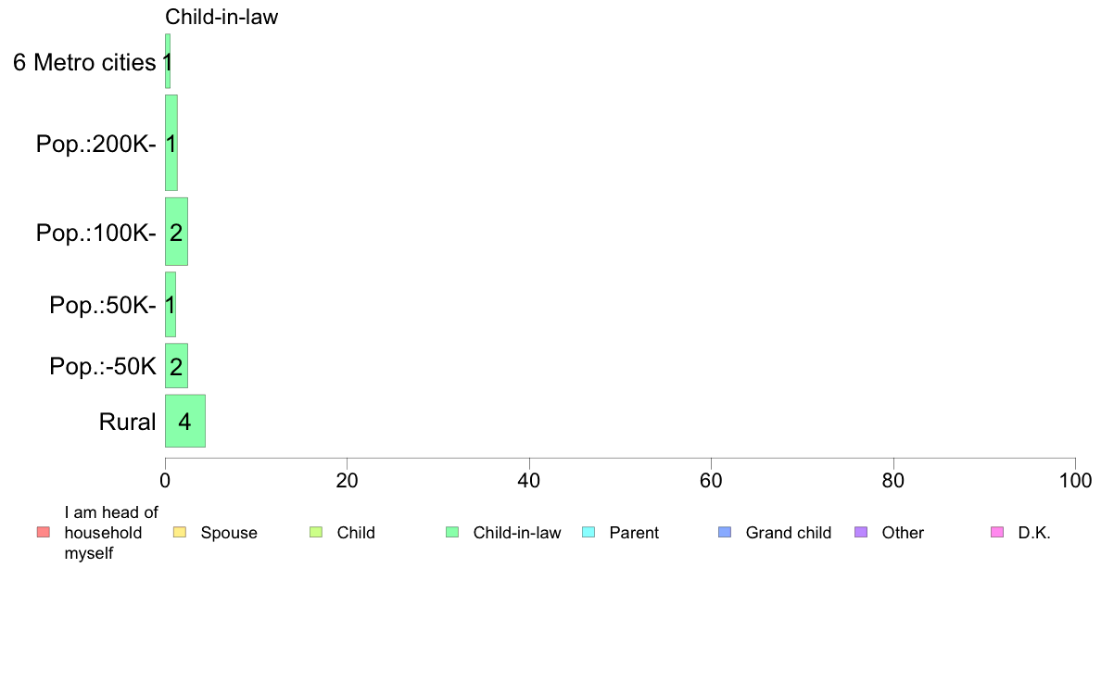This screenshot has width=1101, height=682.
Task: Click the Rural axis label
Action: pos(127,422)
